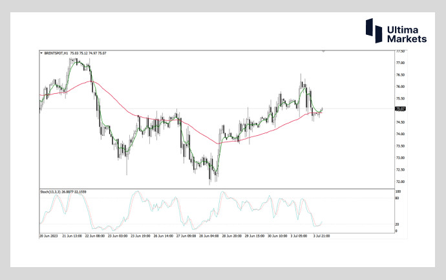Click the 23 Jun 19:00 time label
This screenshot has height=280, width=446.
[x=140, y=236]
